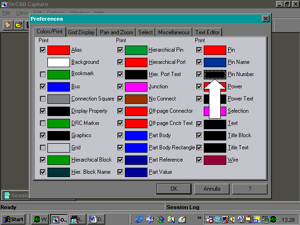Click the No Connect brown color swatch
Screen dimensions: 300x225
pos(136,99)
